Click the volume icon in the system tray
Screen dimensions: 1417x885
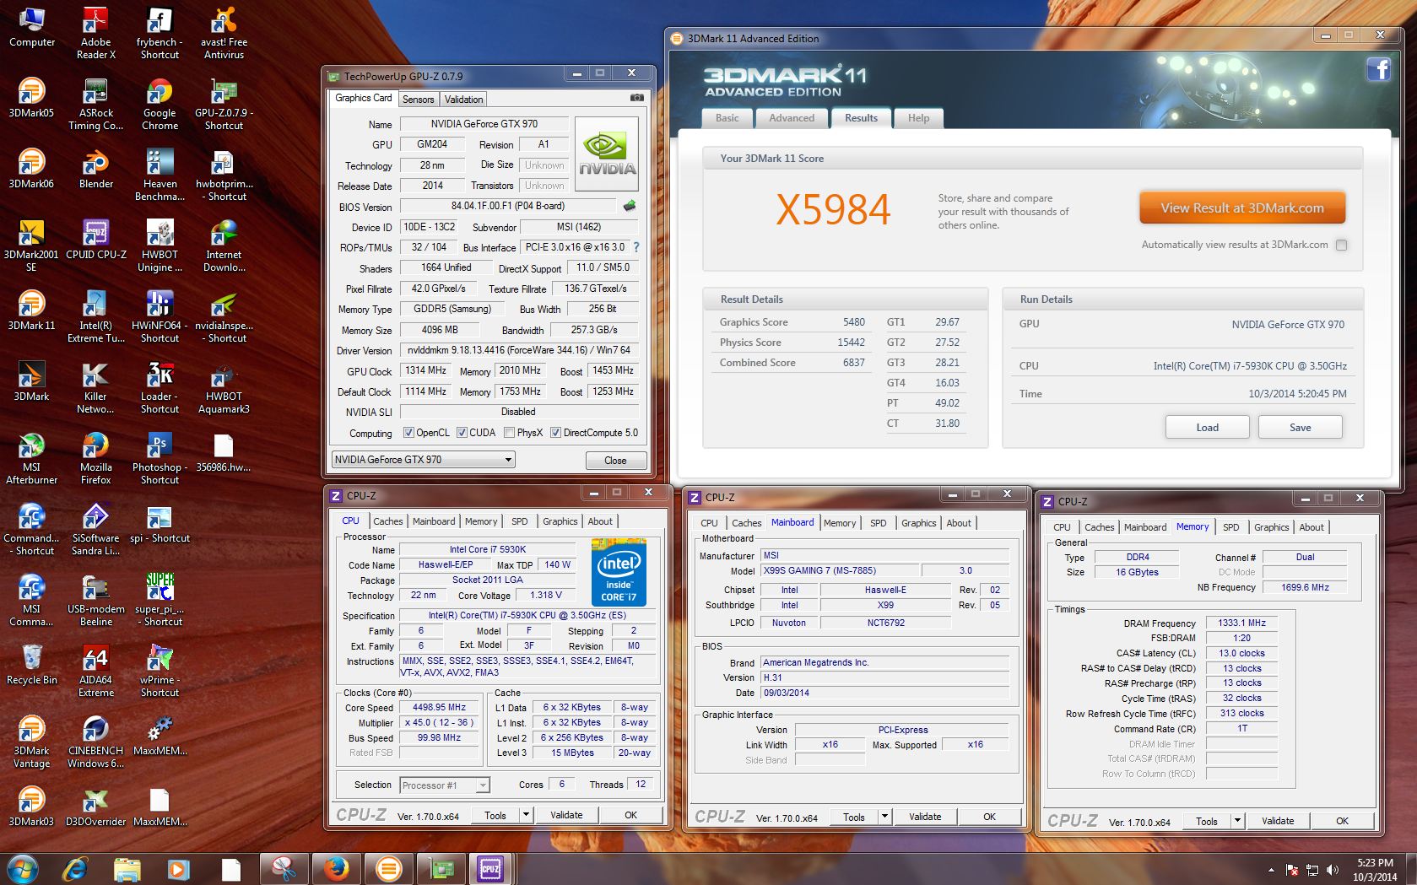click(x=1332, y=870)
